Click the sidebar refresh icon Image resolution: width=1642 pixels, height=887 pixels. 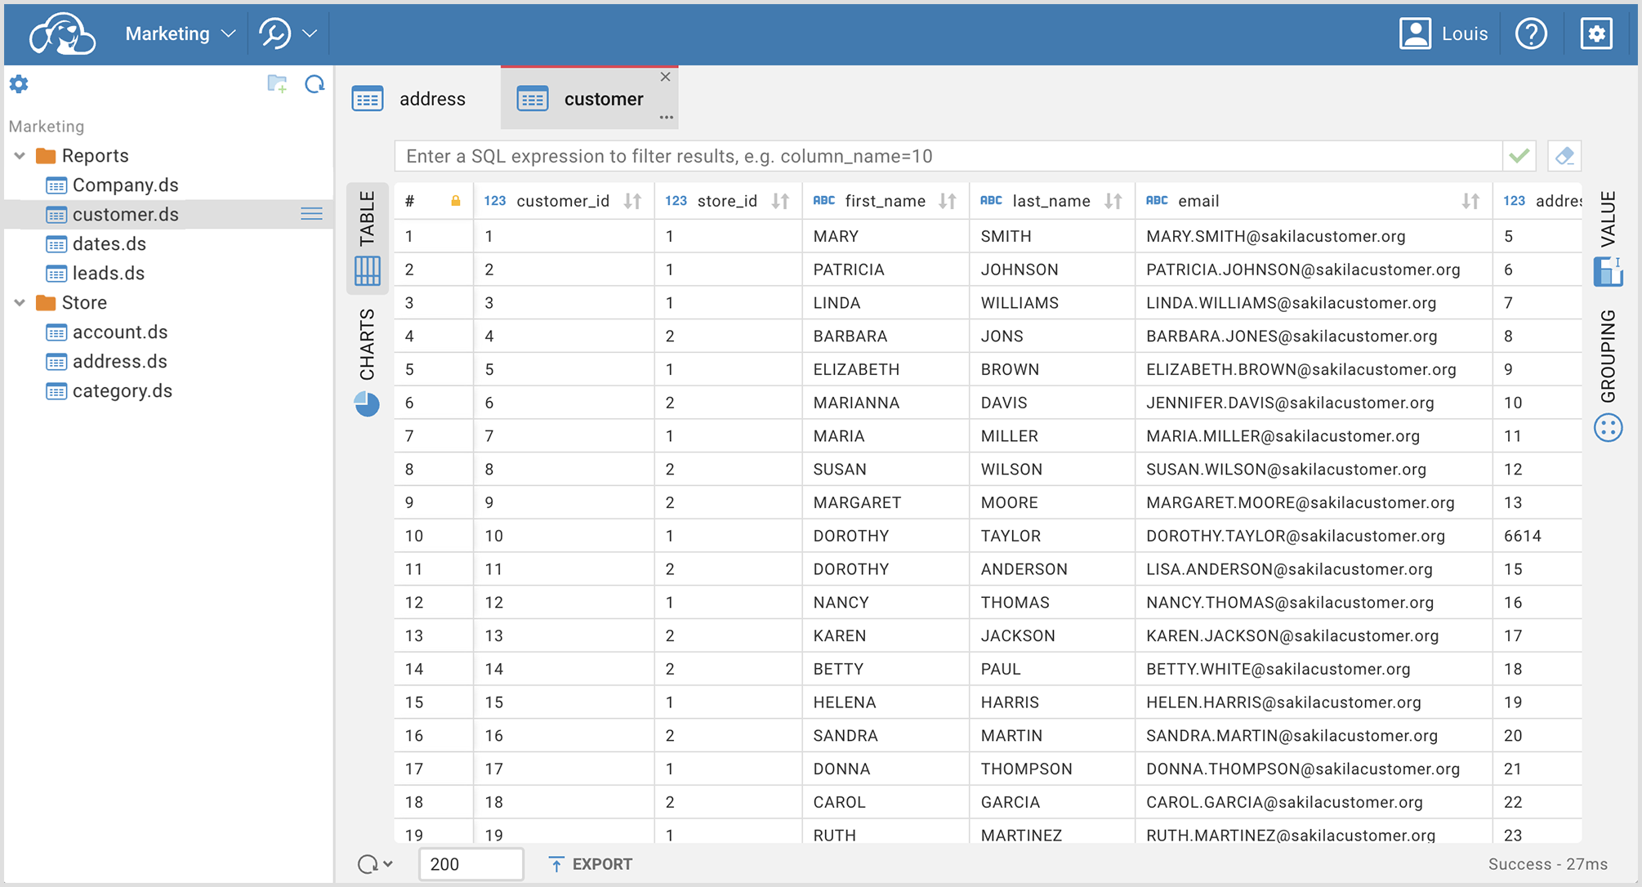[x=315, y=84]
